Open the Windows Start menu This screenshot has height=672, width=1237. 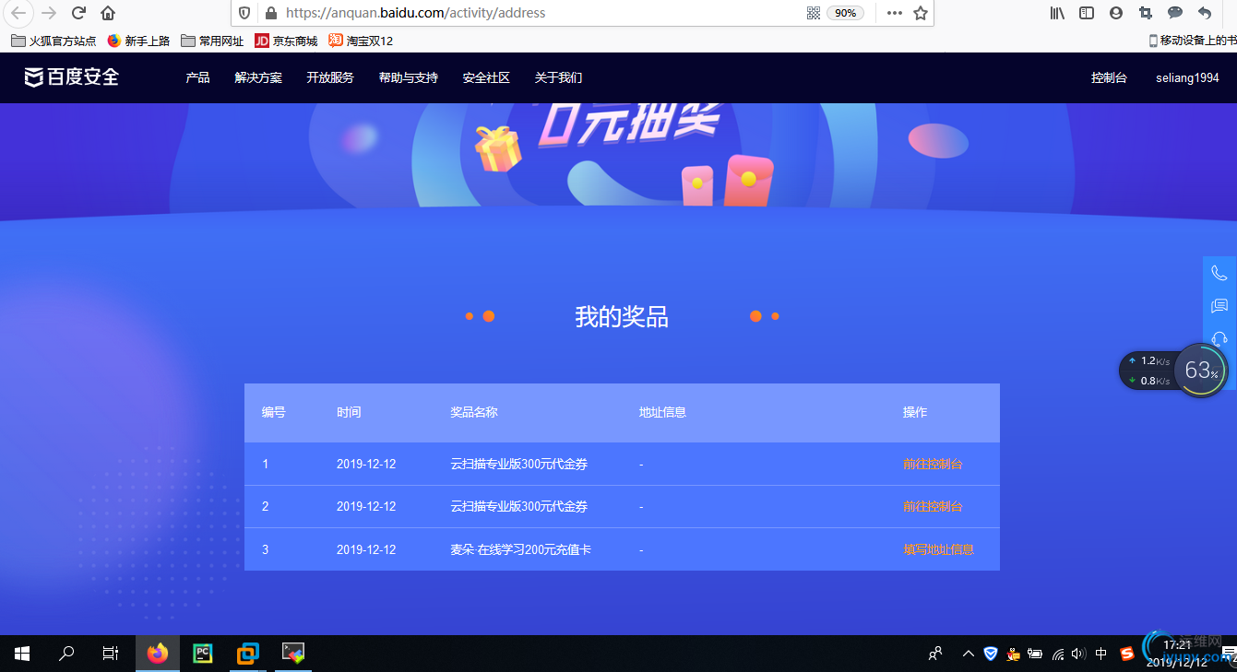[x=22, y=654]
